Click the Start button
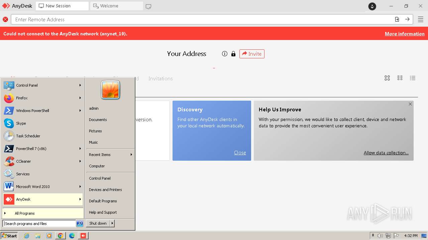The height and width of the screenshot is (240, 428). point(9,236)
